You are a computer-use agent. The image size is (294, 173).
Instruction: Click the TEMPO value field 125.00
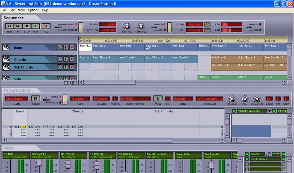point(108,24)
